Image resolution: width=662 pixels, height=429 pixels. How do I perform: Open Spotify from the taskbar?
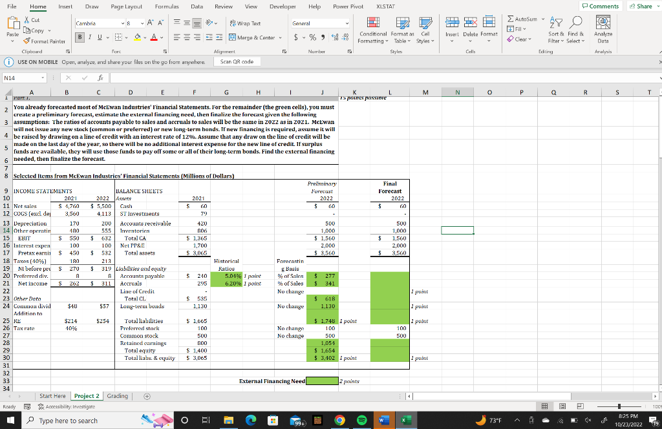[x=362, y=420]
